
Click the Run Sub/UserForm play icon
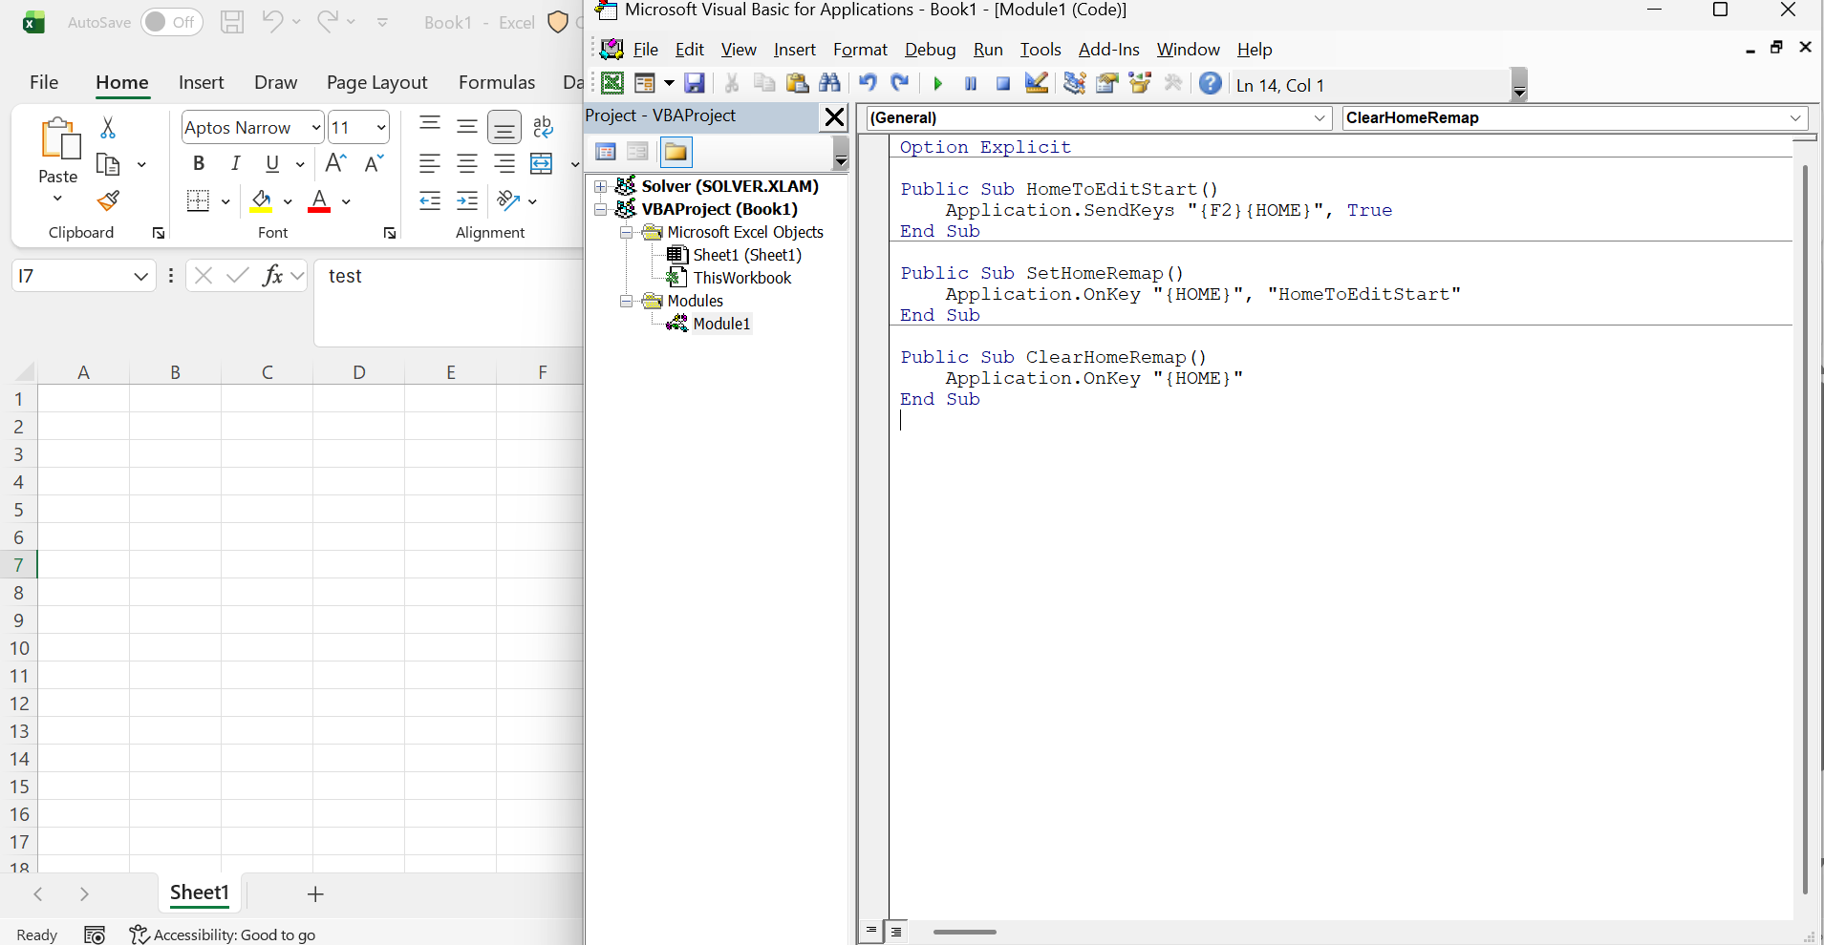point(937,84)
